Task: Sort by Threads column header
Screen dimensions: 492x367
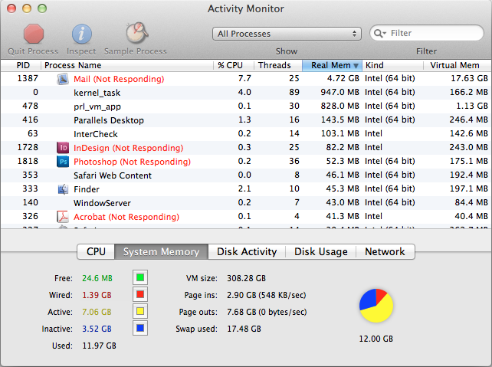Action: coord(277,65)
